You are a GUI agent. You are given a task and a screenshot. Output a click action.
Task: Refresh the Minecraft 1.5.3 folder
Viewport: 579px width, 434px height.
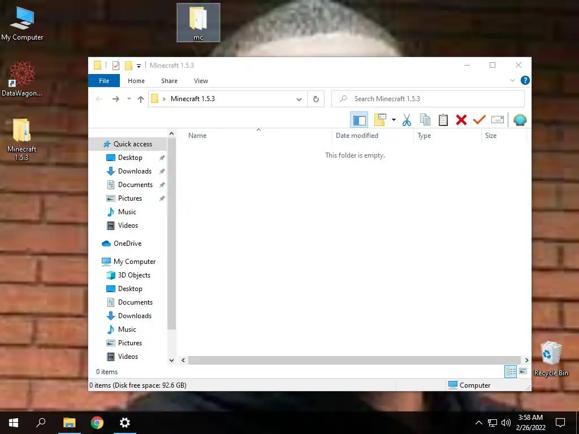tap(316, 99)
